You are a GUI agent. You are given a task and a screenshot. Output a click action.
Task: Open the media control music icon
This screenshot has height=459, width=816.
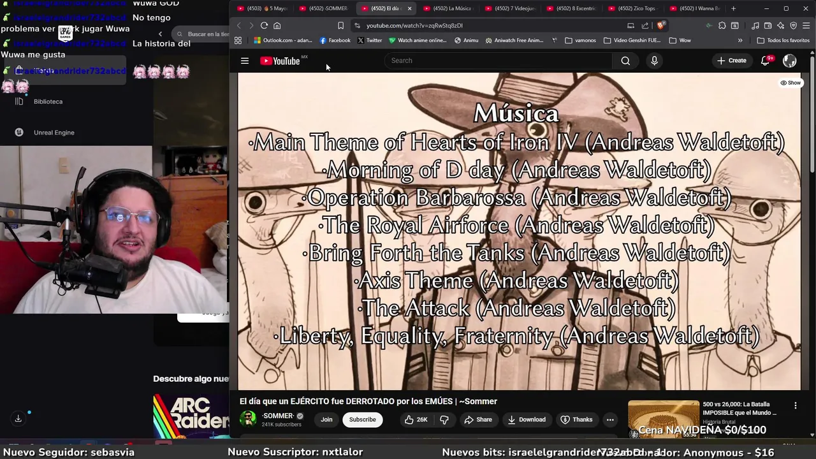pos(755,25)
